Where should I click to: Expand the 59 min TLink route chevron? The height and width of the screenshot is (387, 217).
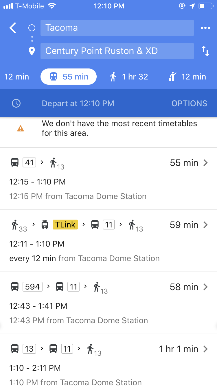205,225
